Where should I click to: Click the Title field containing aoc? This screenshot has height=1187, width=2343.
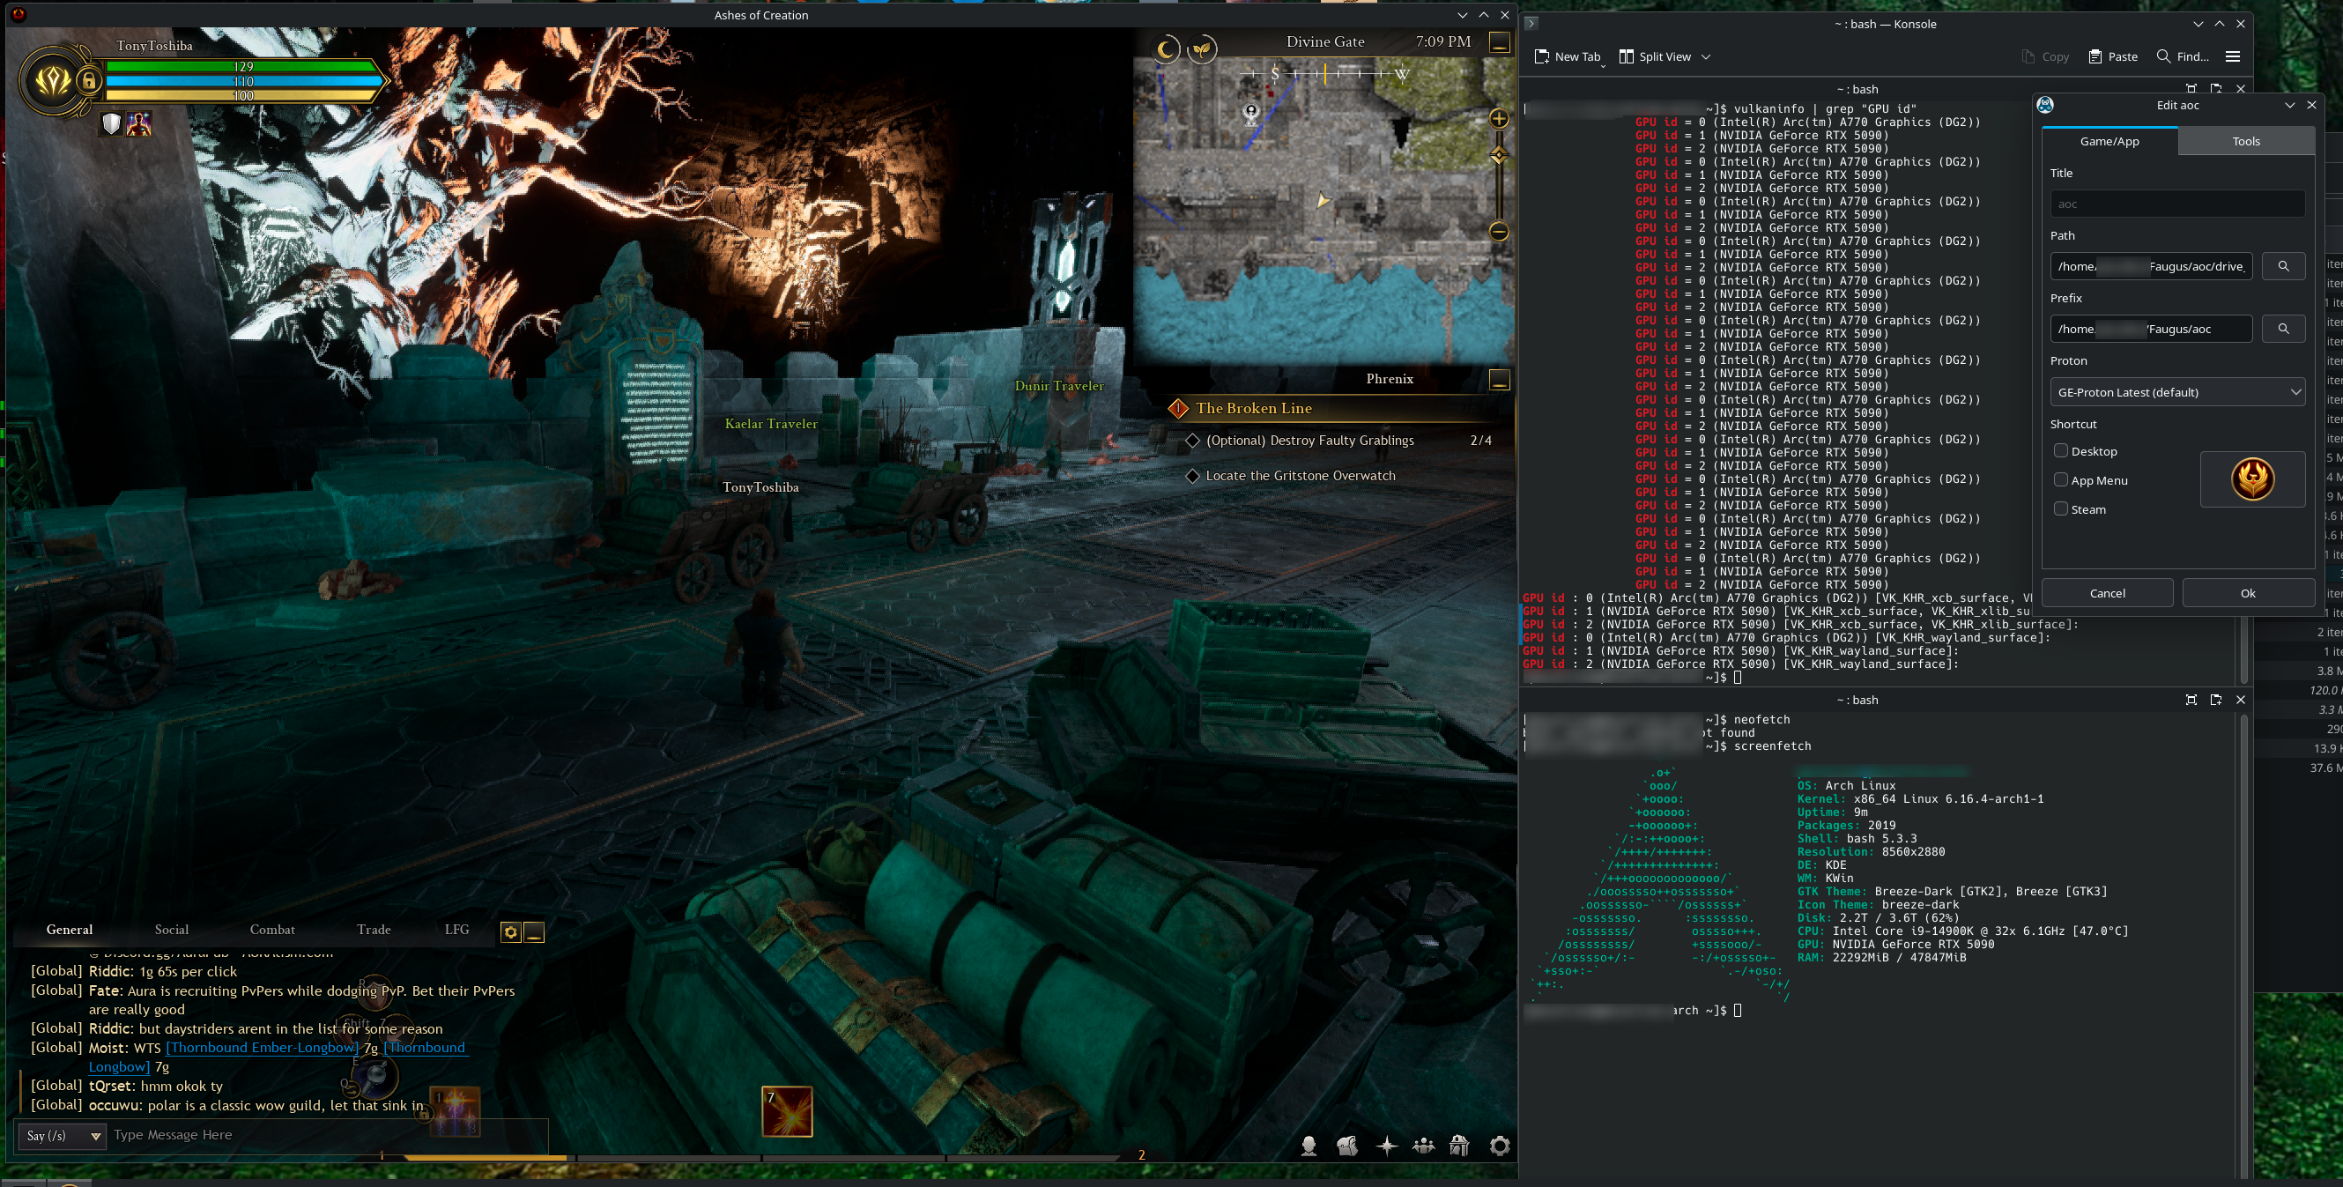coord(2176,204)
